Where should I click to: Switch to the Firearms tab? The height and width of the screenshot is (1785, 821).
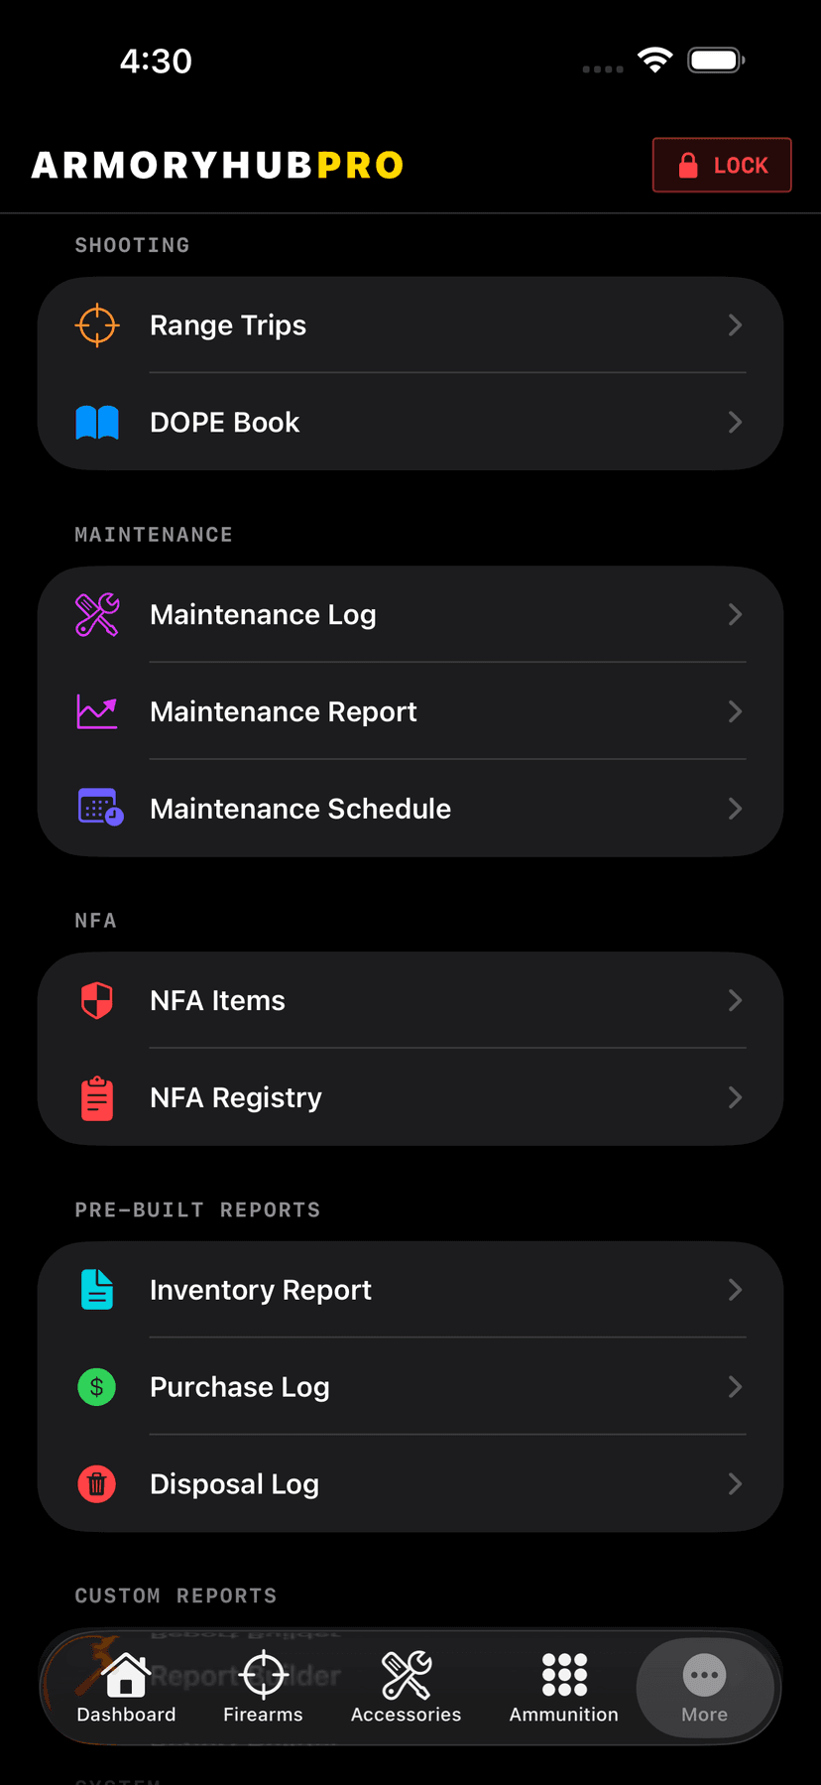(x=263, y=1687)
